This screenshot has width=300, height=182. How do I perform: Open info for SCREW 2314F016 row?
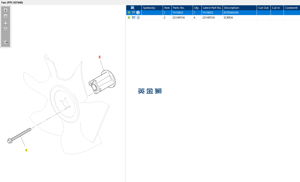pyautogui.click(x=138, y=18)
